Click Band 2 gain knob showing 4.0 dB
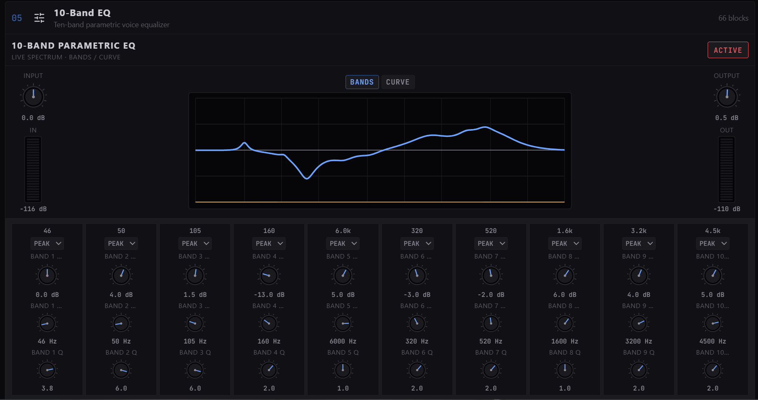The image size is (758, 400). pyautogui.click(x=121, y=275)
